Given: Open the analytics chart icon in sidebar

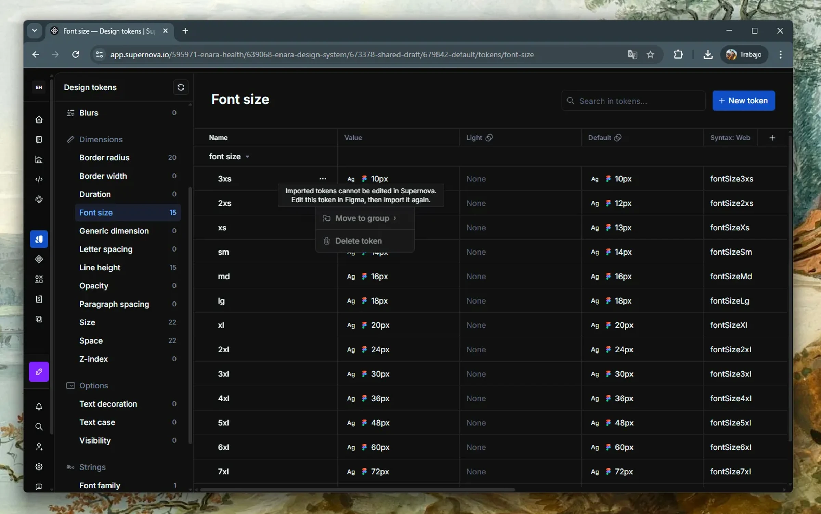Looking at the screenshot, I should 39,159.
